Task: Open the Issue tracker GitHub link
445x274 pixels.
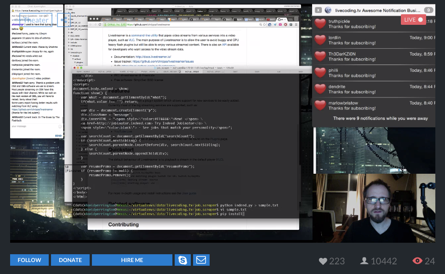Action: [x=163, y=61]
